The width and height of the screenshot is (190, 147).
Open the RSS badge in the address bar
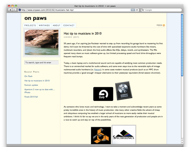coord(133,10)
